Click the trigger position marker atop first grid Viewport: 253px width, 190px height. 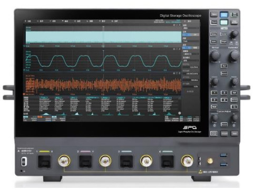(103, 27)
